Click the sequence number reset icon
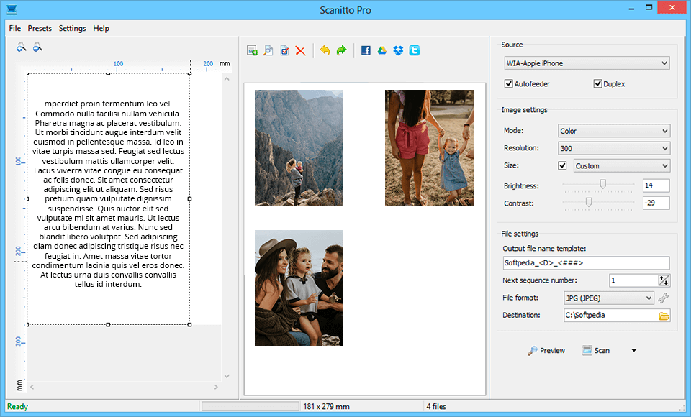The width and height of the screenshot is (691, 417). click(664, 280)
